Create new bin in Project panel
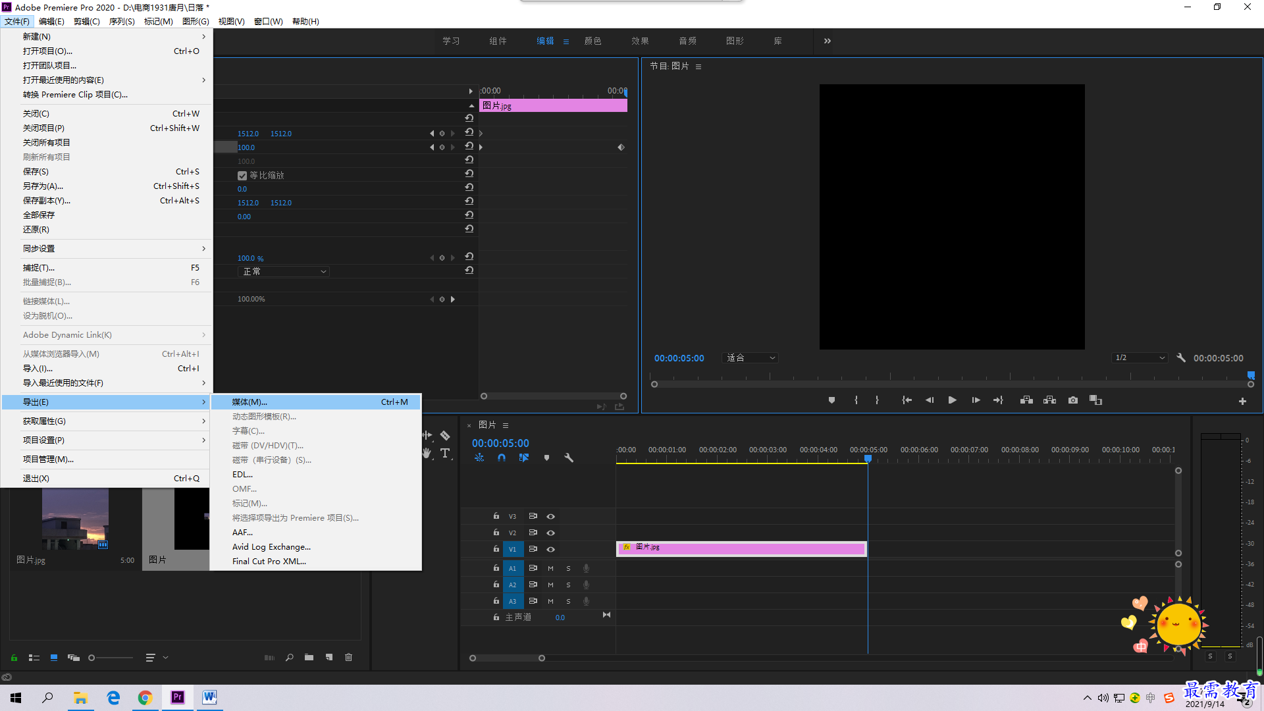 (309, 657)
